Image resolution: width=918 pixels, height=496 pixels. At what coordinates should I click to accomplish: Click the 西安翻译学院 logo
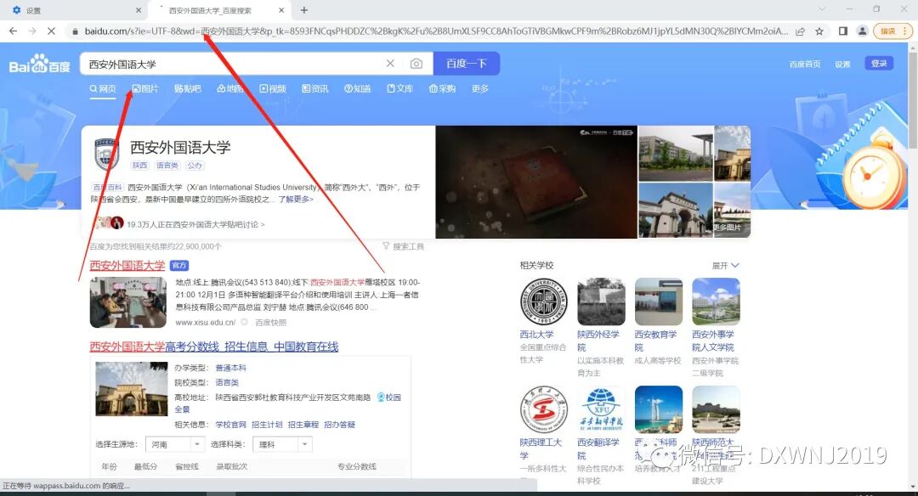click(601, 409)
